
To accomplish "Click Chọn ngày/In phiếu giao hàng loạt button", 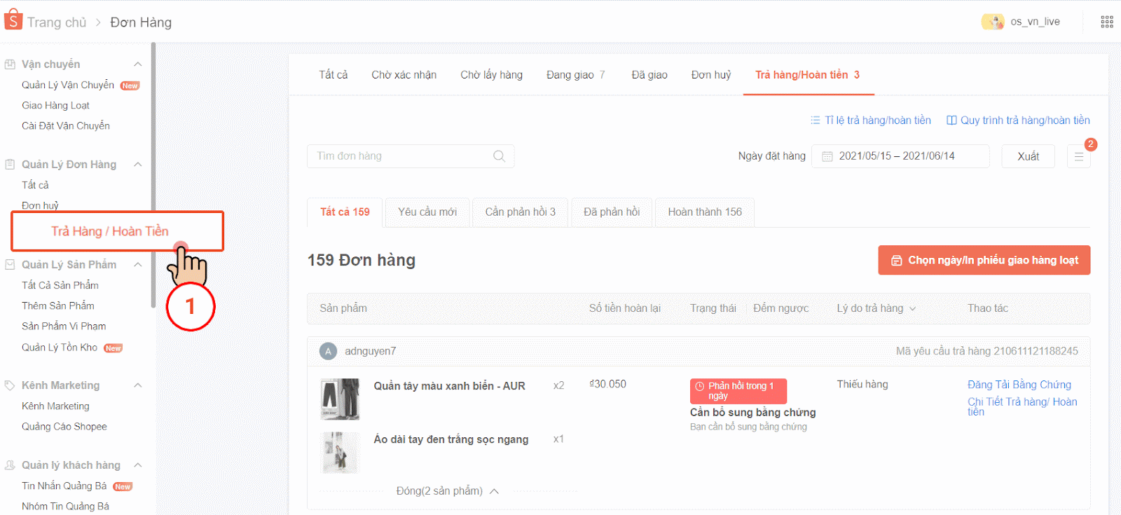I will pos(984,260).
